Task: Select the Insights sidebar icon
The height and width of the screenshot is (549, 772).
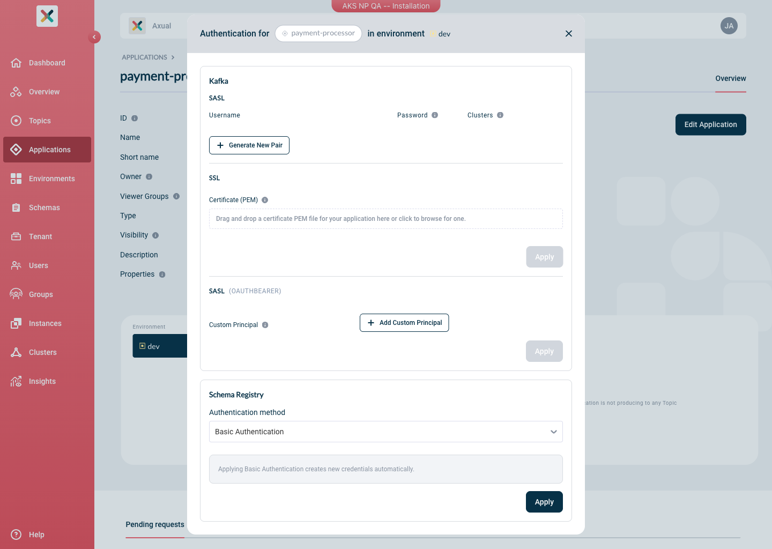Action: tap(42, 381)
